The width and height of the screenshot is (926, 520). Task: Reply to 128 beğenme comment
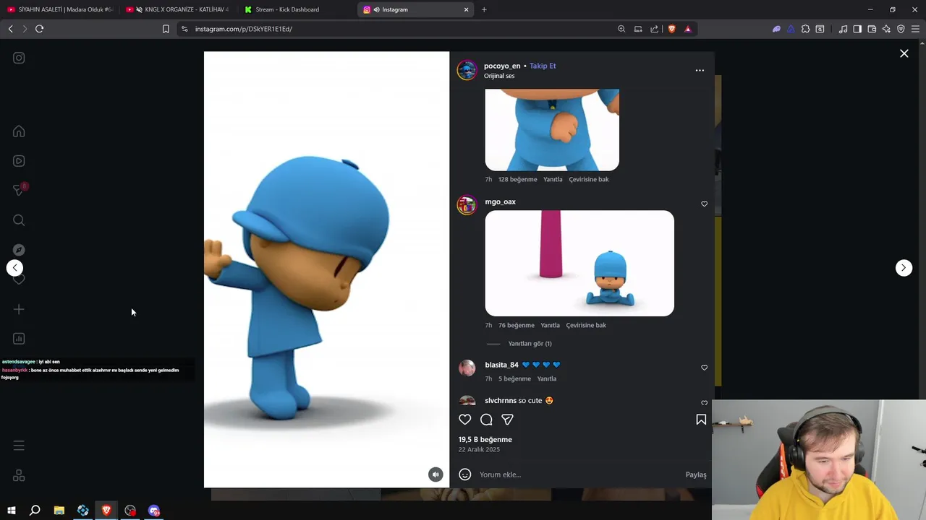pyautogui.click(x=553, y=179)
